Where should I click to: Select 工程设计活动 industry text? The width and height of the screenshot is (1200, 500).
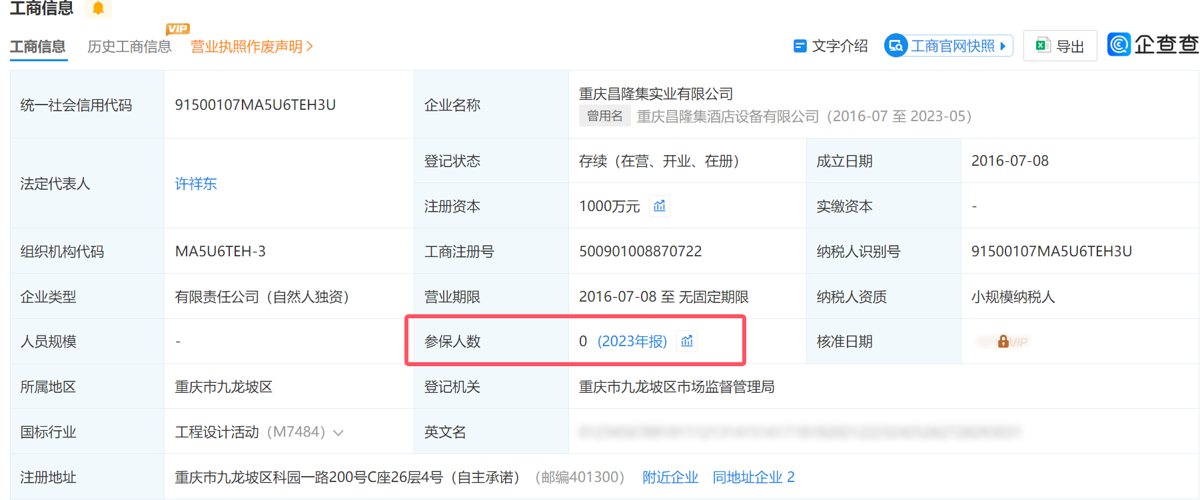[x=217, y=432]
